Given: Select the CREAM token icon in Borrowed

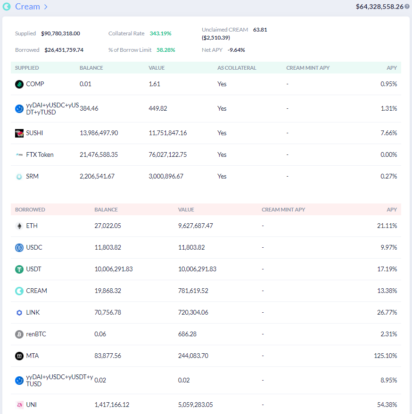Looking at the screenshot, I should (x=19, y=291).
